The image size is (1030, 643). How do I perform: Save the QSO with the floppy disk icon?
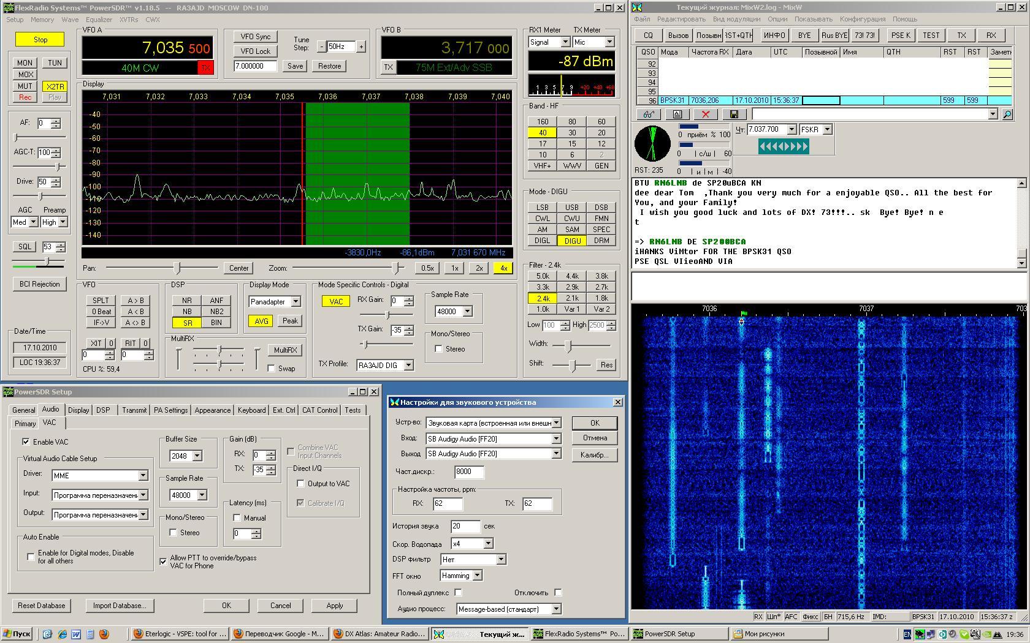coord(734,115)
